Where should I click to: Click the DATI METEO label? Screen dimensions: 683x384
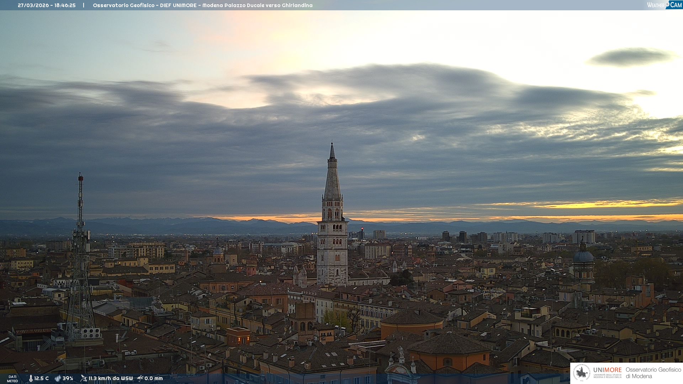pyautogui.click(x=12, y=379)
